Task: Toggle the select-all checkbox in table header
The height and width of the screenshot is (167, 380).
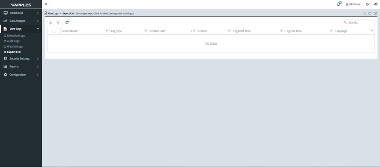Action: tap(54, 31)
